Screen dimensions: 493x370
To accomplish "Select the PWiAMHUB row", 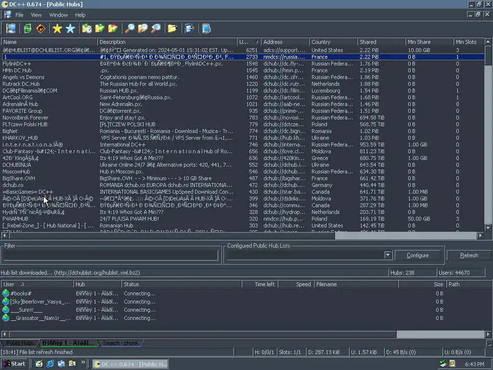I will [243, 219].
